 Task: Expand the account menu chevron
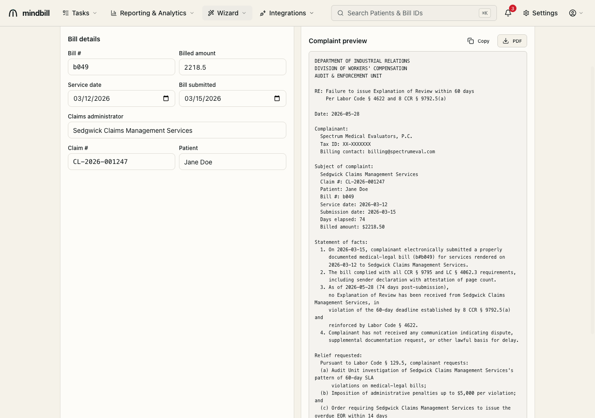pyautogui.click(x=581, y=13)
